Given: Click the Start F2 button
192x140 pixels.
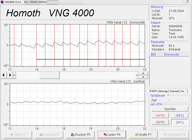Looking at the screenshot, I should pyautogui.click(x=18, y=134).
